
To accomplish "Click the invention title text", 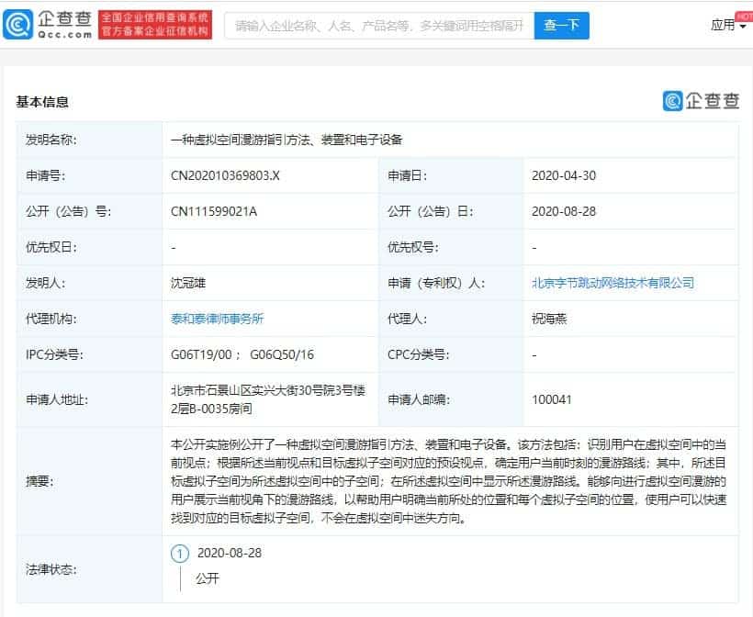I will (287, 140).
